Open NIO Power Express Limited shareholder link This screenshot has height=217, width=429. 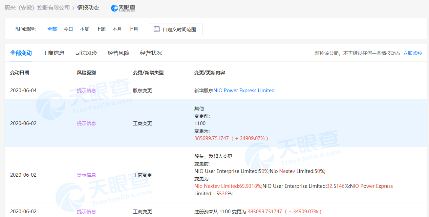[x=244, y=91]
